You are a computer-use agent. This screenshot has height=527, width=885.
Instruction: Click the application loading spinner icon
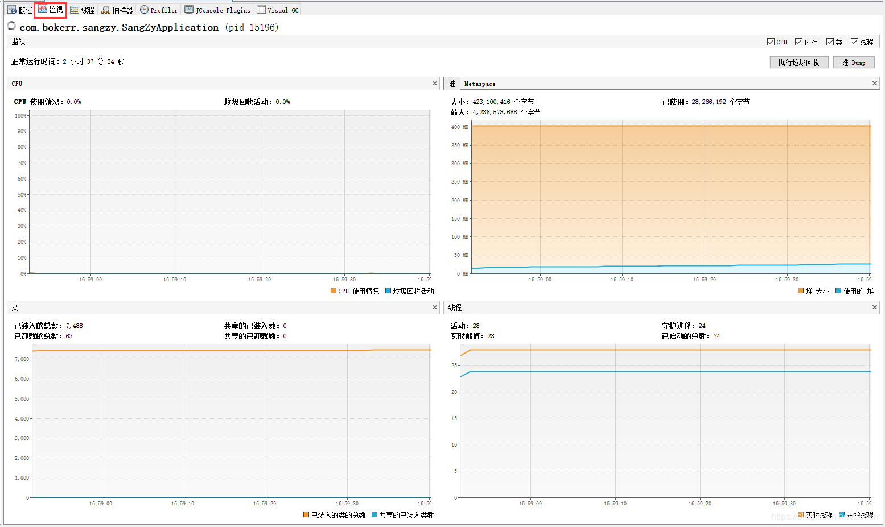[11, 26]
